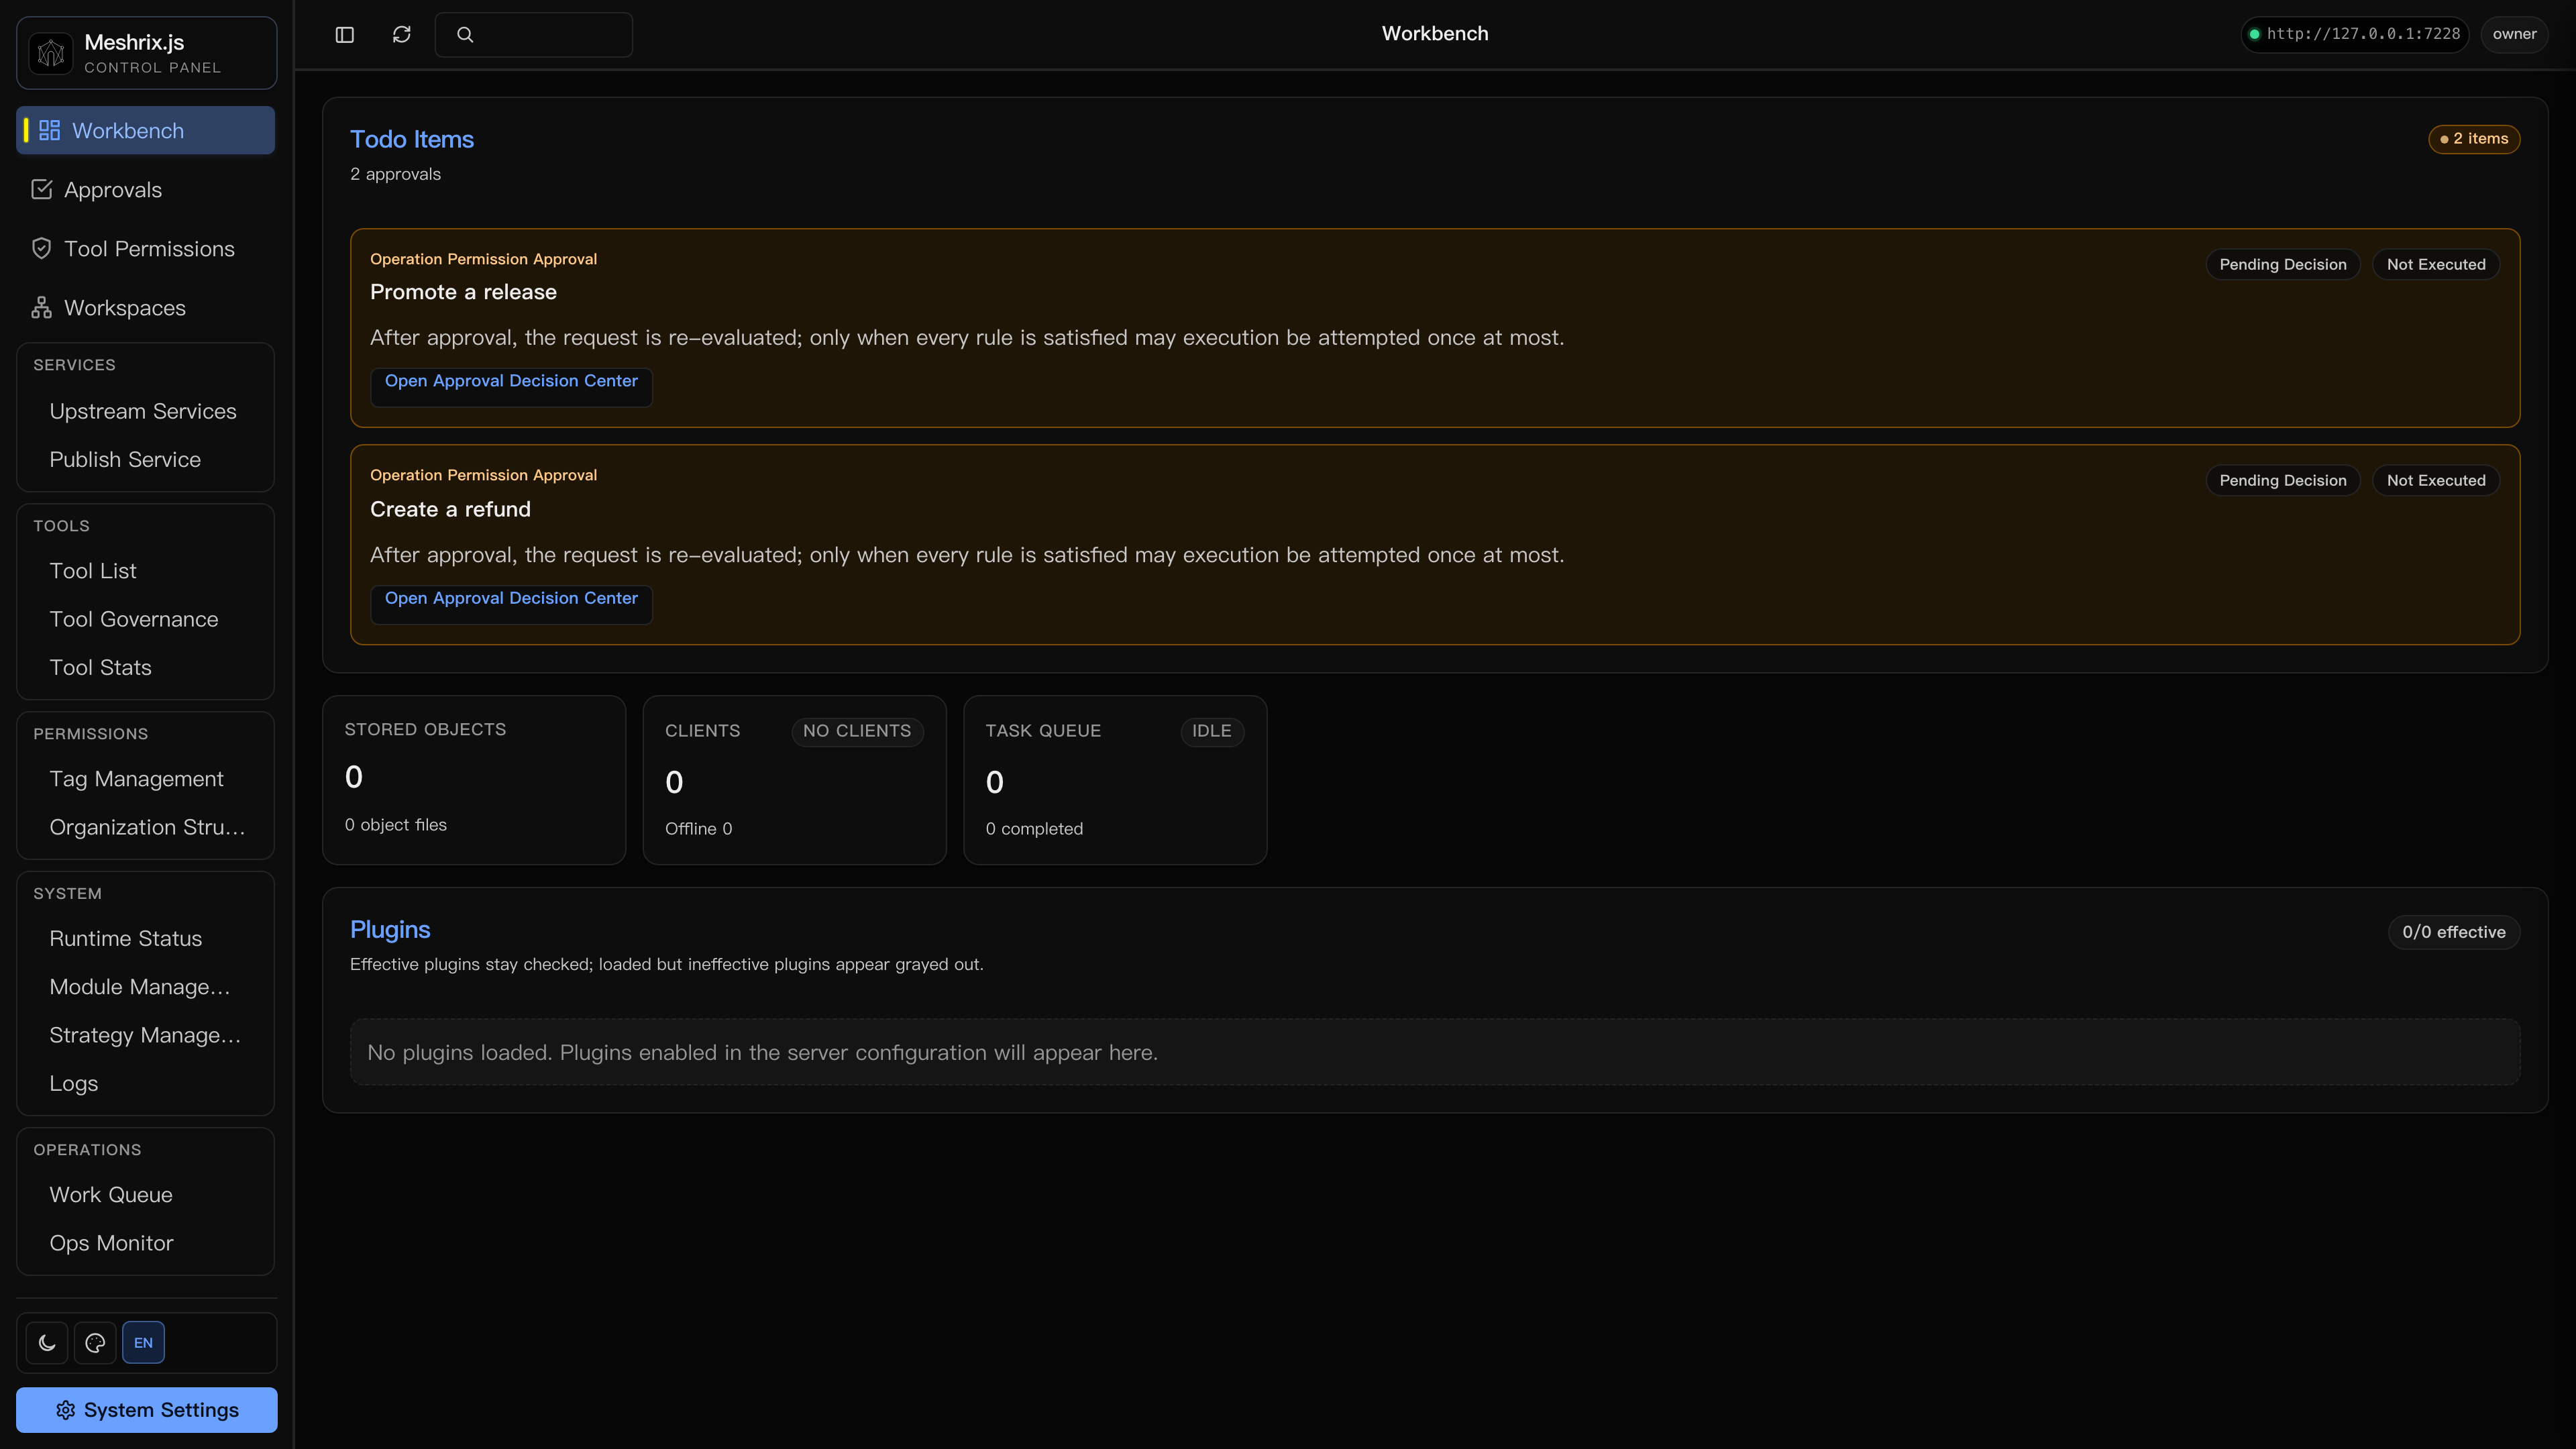2576x1449 pixels.
Task: Click the green connection status dot
Action: click(x=2255, y=34)
